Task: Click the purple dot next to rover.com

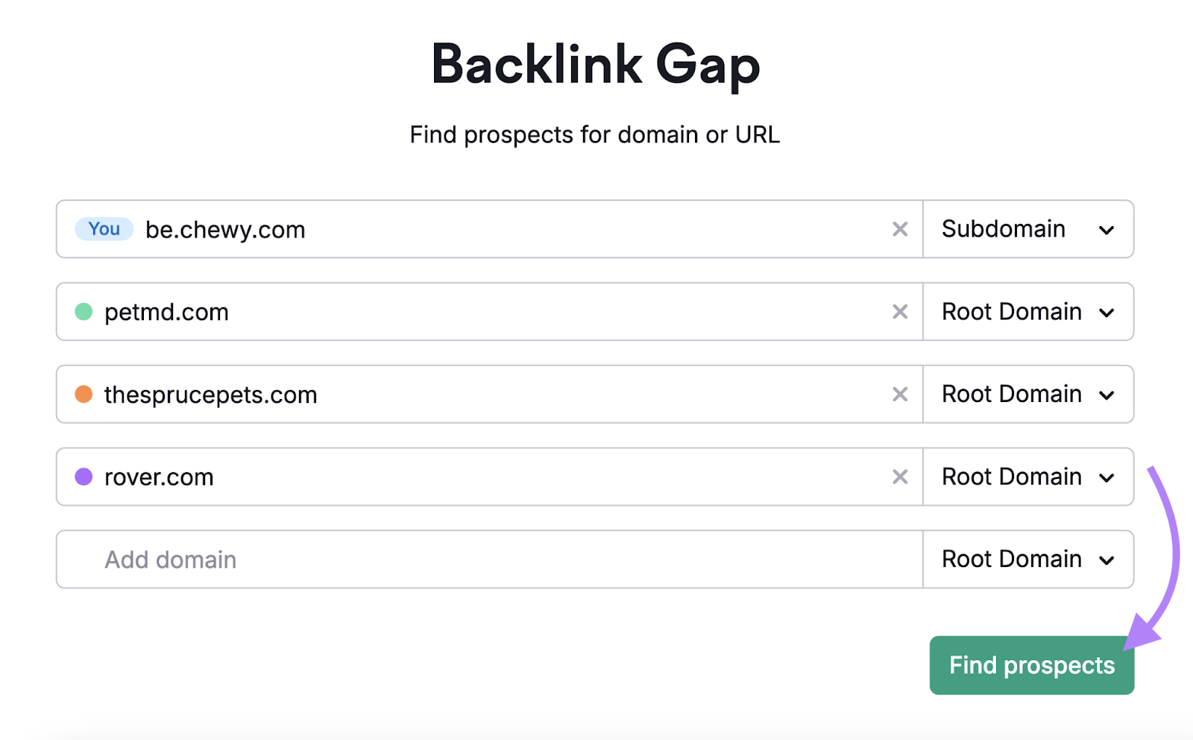Action: [x=85, y=477]
